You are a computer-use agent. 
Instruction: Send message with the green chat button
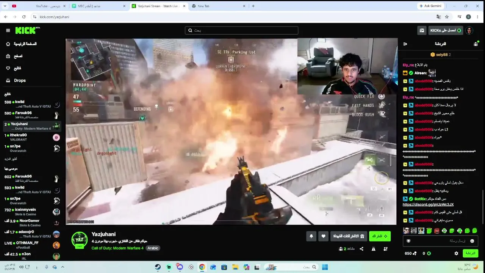coord(470,253)
